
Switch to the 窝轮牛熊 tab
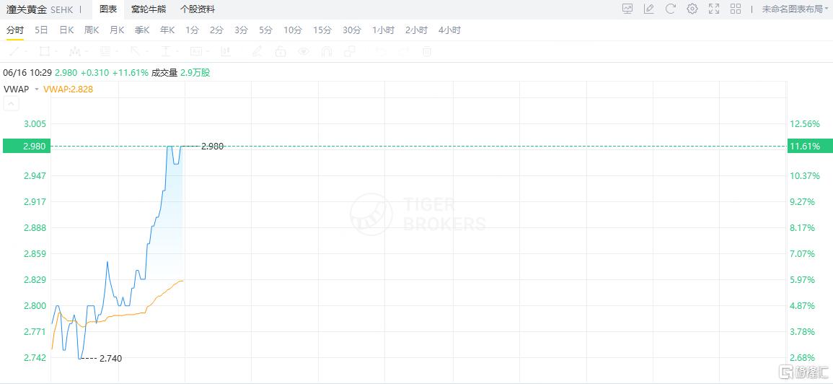tap(149, 9)
